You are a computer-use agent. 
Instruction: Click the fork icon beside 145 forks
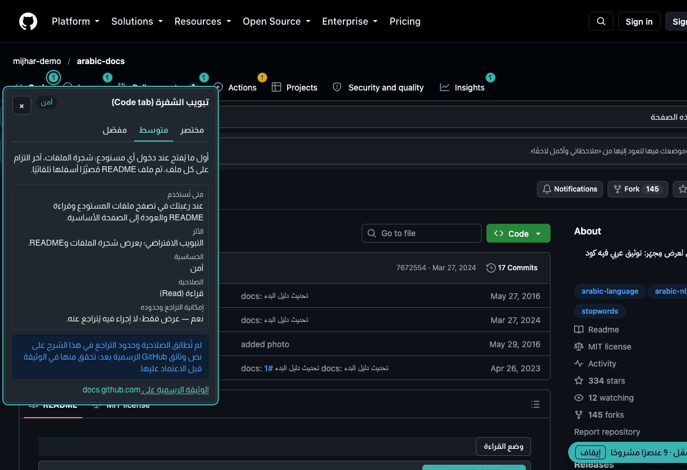coord(579,415)
